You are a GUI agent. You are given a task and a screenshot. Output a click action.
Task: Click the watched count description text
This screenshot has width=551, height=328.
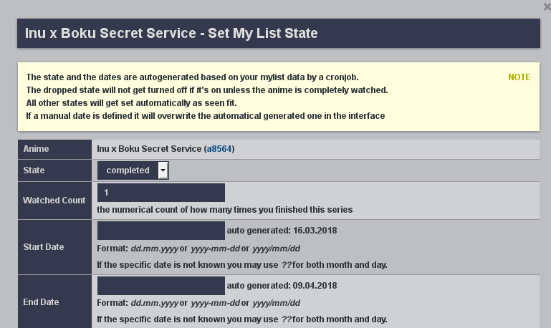point(224,210)
